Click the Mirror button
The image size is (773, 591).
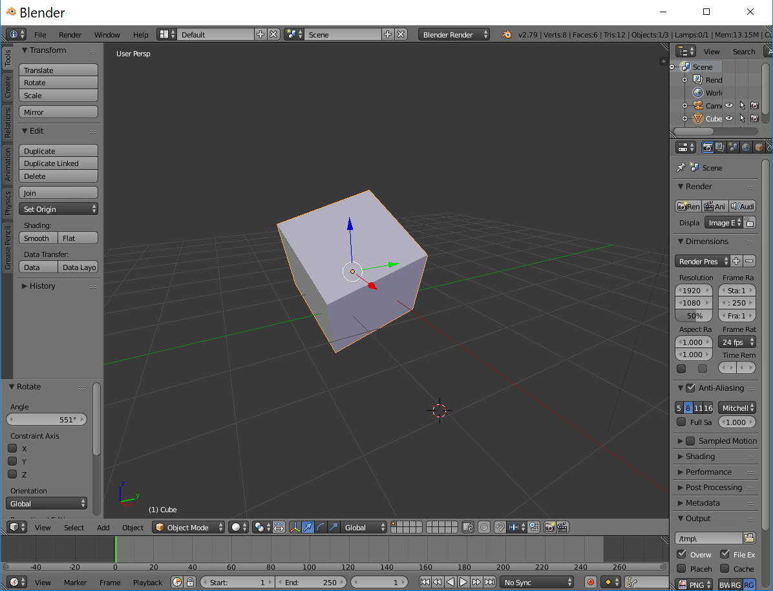tap(58, 112)
